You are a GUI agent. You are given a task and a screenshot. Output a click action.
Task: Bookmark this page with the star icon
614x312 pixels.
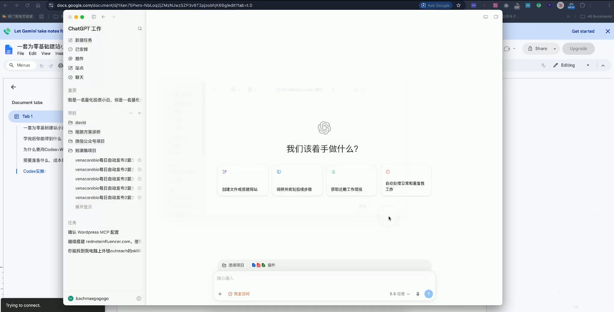point(459,6)
